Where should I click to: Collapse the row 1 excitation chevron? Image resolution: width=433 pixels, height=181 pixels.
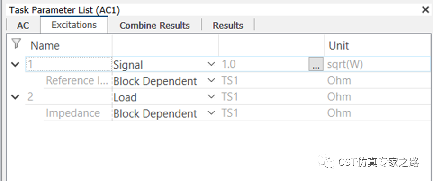[x=16, y=65]
